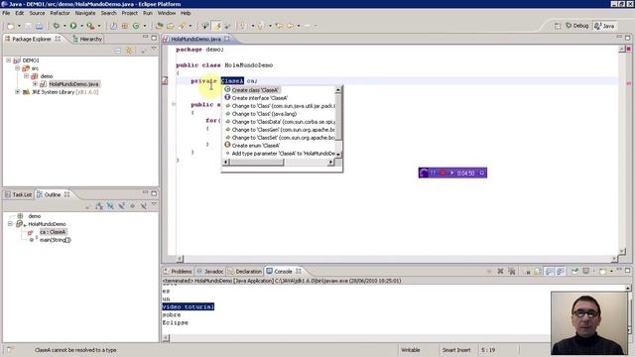Toggle Show Console on standard out
This screenshot has height=357, width=635.
tap(549, 271)
